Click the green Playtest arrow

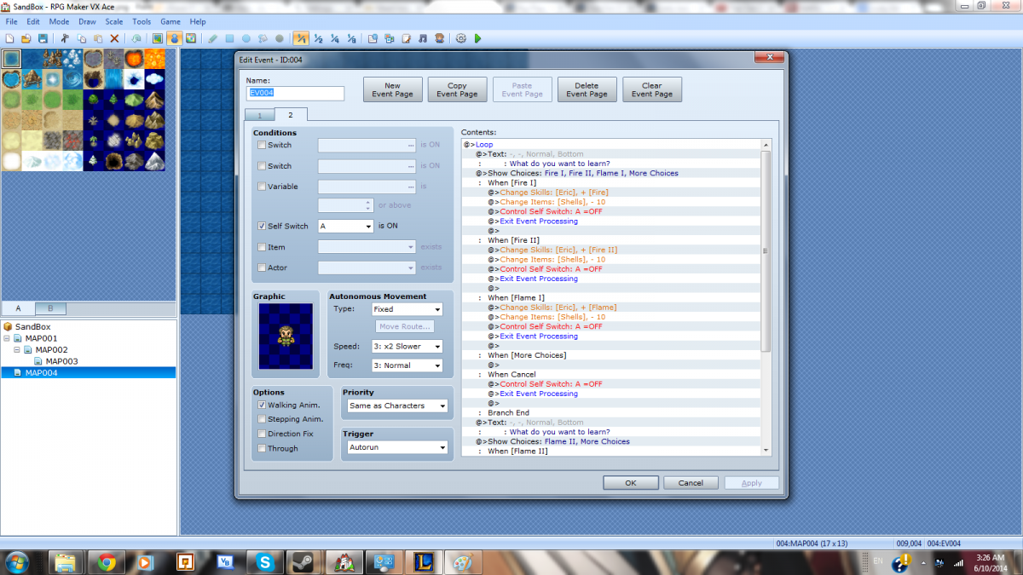(x=477, y=38)
